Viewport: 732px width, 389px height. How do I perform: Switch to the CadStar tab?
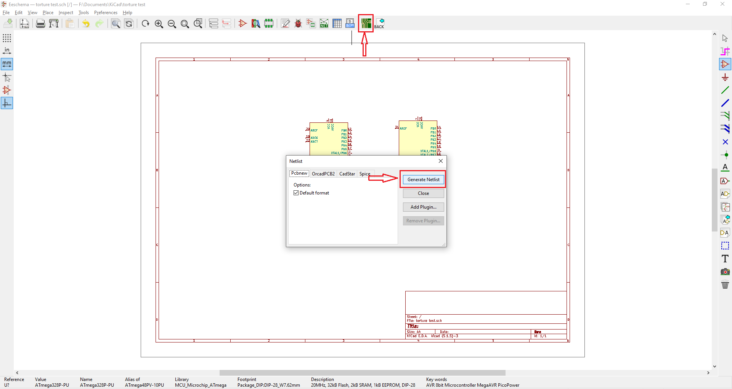347,174
